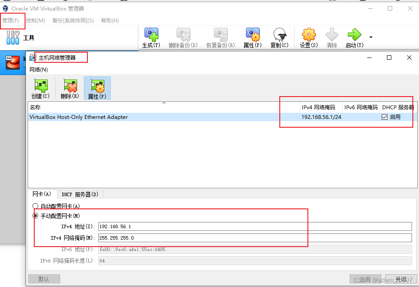This screenshot has width=419, height=287.
Task: Click the 删除 network icon in Host Network Manager
Action: (69, 87)
